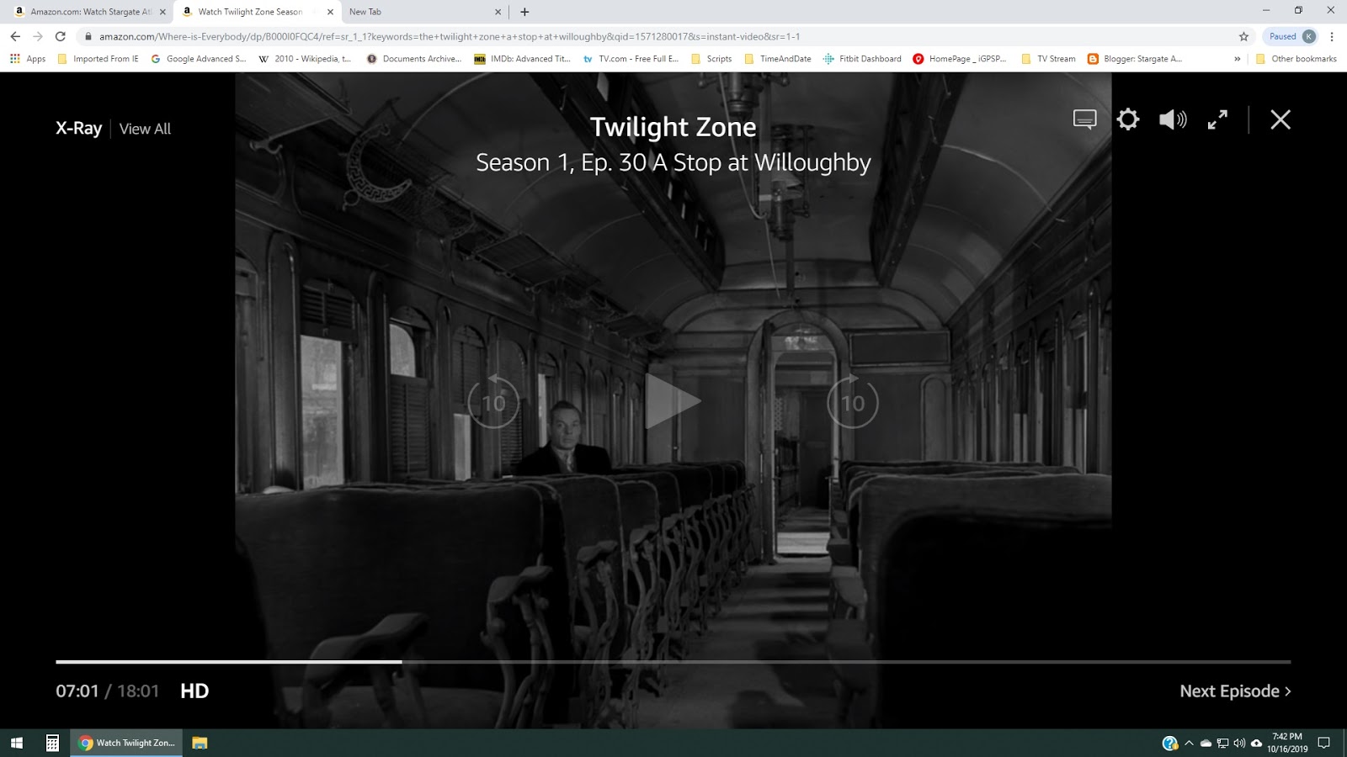Launch Calculator from the taskbar
The width and height of the screenshot is (1347, 757).
click(52, 743)
